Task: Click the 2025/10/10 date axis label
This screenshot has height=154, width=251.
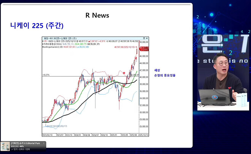Action: point(143,135)
